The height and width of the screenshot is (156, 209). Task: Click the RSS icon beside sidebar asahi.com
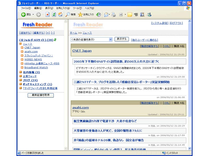[22, 51]
